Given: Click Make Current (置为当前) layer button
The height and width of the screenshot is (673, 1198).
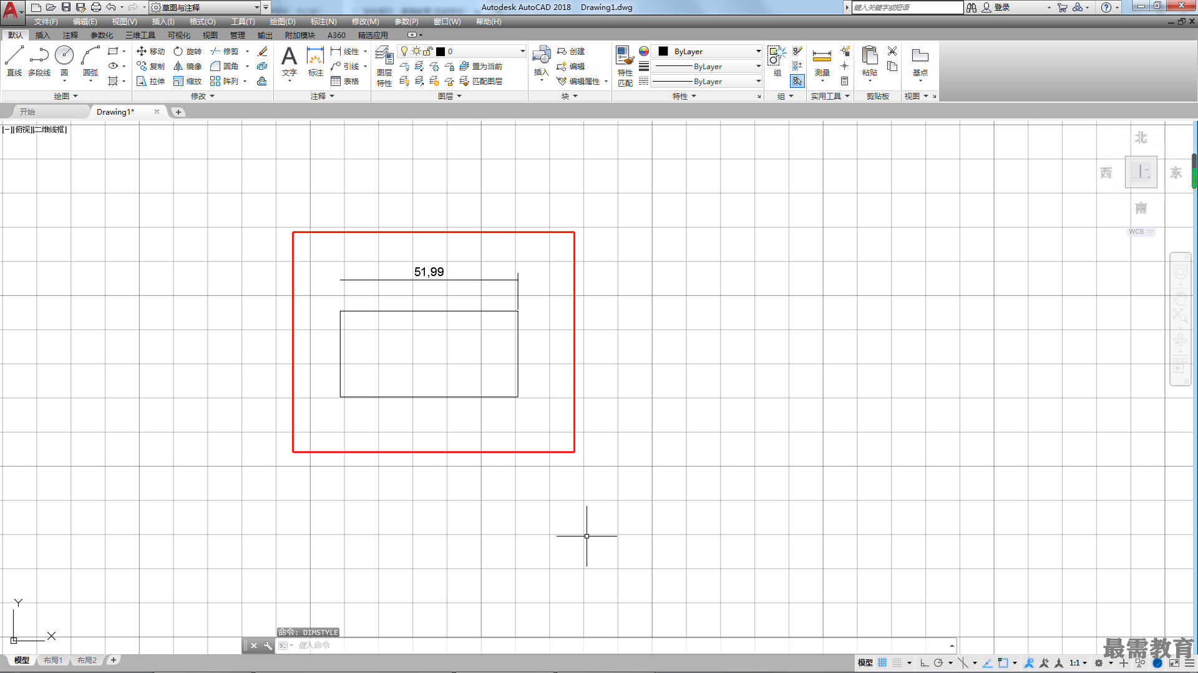Looking at the screenshot, I should pyautogui.click(x=481, y=66).
